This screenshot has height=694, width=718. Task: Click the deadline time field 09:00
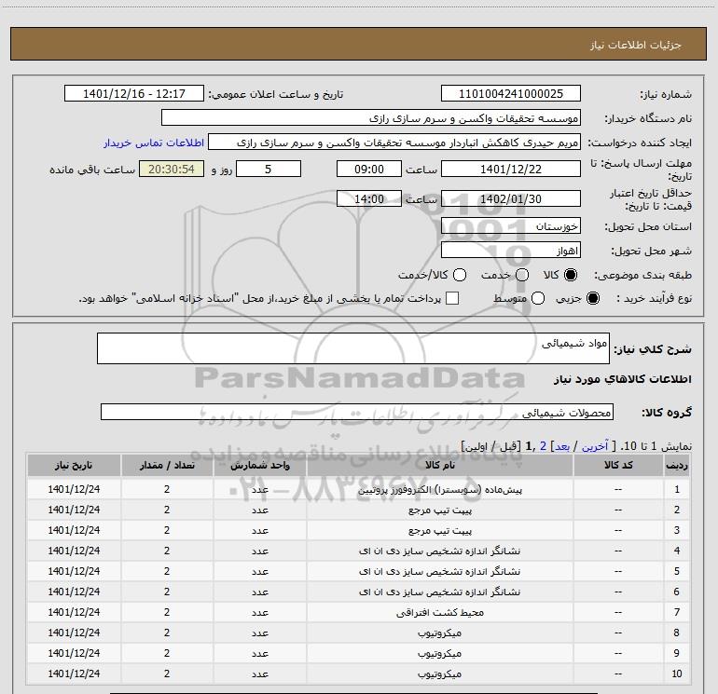click(369, 169)
